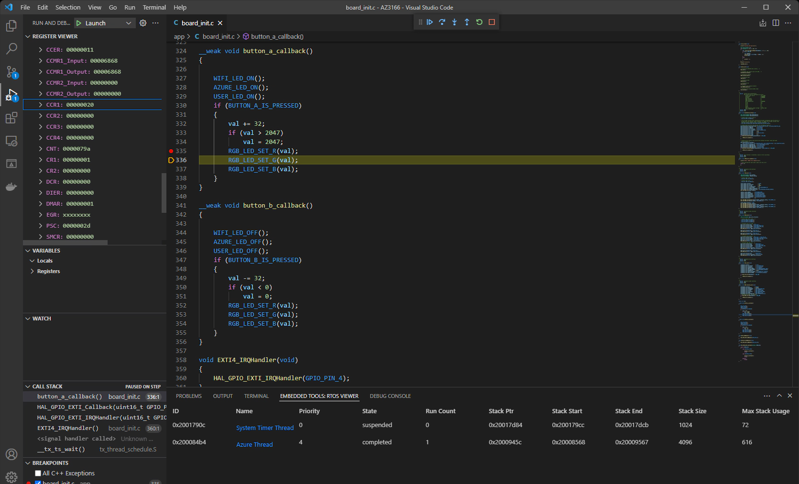Viewport: 799px width, 484px height.
Task: Switch to the Debug Console tab
Action: [390, 396]
